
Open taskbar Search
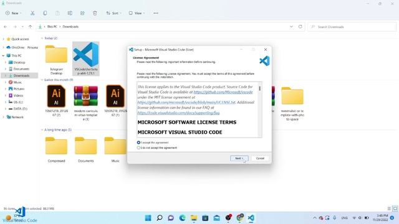point(160,218)
